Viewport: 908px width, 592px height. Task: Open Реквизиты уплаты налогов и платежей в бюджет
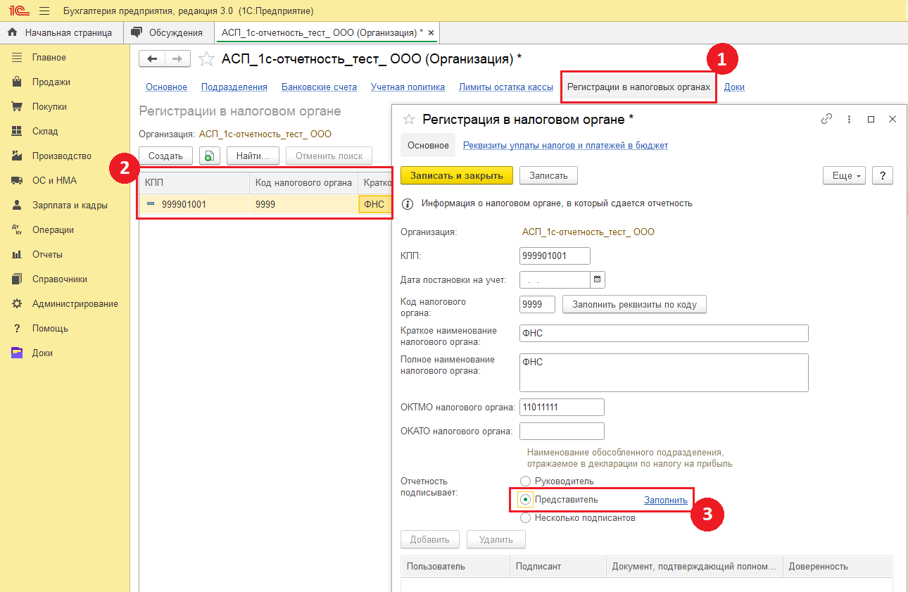tap(565, 145)
